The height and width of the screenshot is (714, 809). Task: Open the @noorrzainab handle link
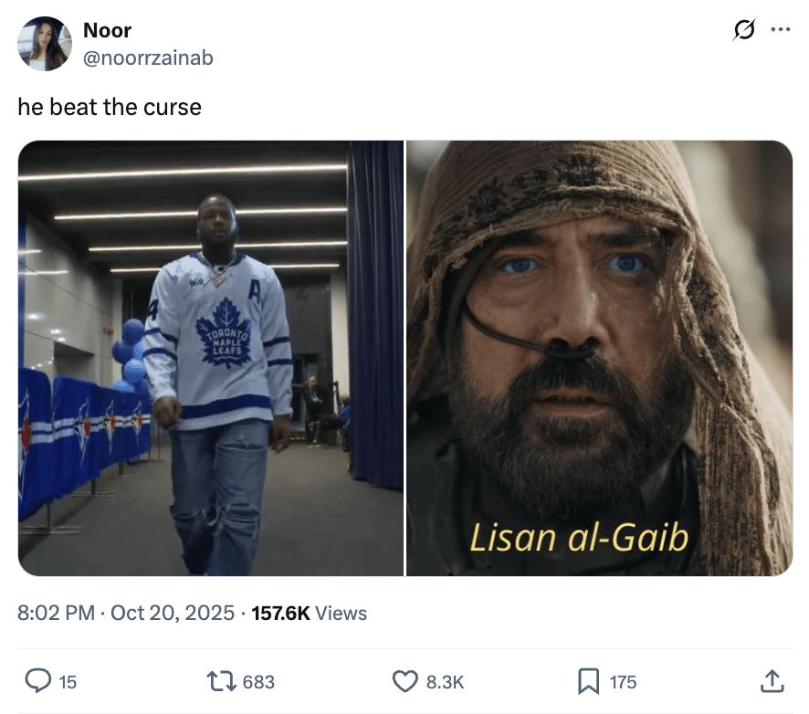(x=148, y=58)
